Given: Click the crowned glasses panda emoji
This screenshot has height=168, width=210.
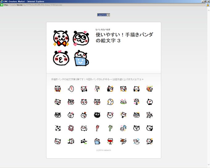Looking at the screenshot, I should [136, 115].
